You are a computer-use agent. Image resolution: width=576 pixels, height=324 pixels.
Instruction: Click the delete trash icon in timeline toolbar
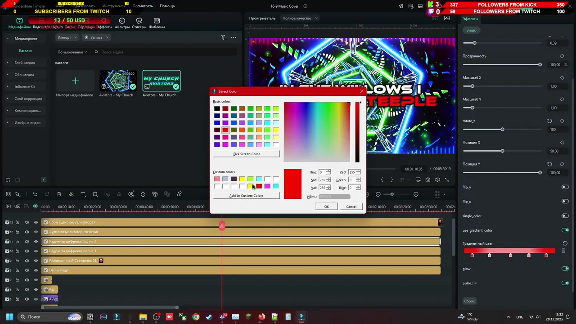point(59,194)
